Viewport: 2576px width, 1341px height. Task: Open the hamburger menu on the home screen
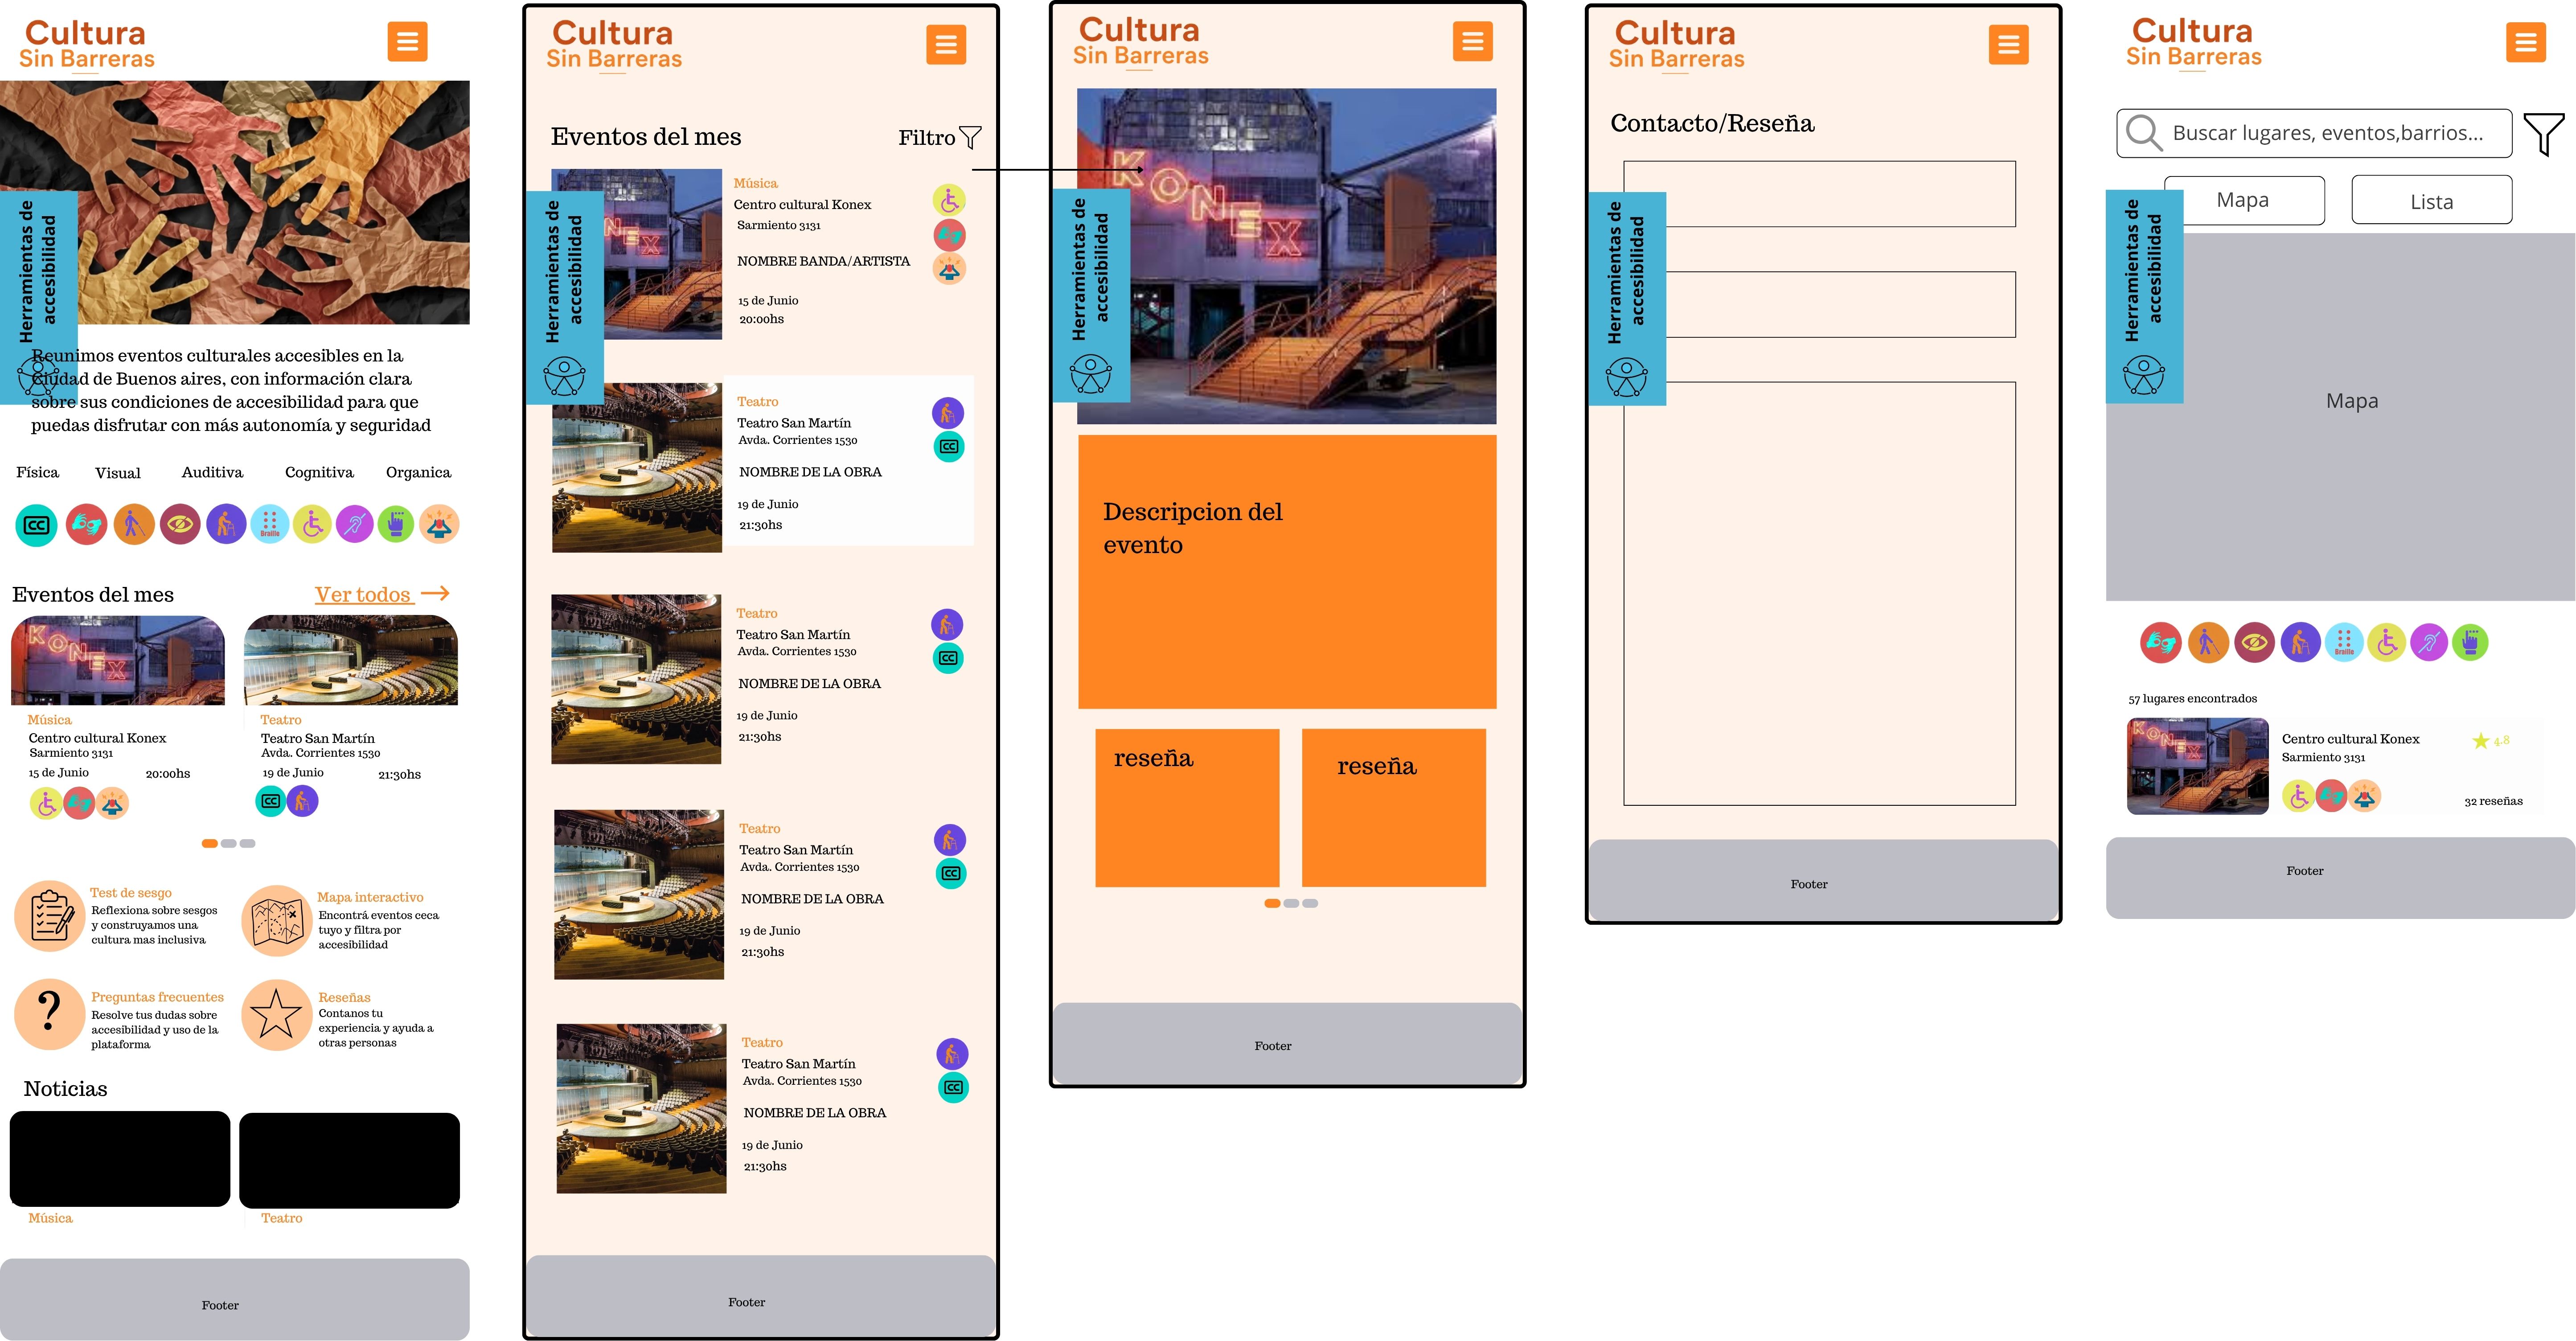407,42
